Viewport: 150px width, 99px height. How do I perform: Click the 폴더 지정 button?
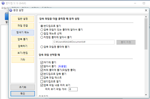coord(126,42)
